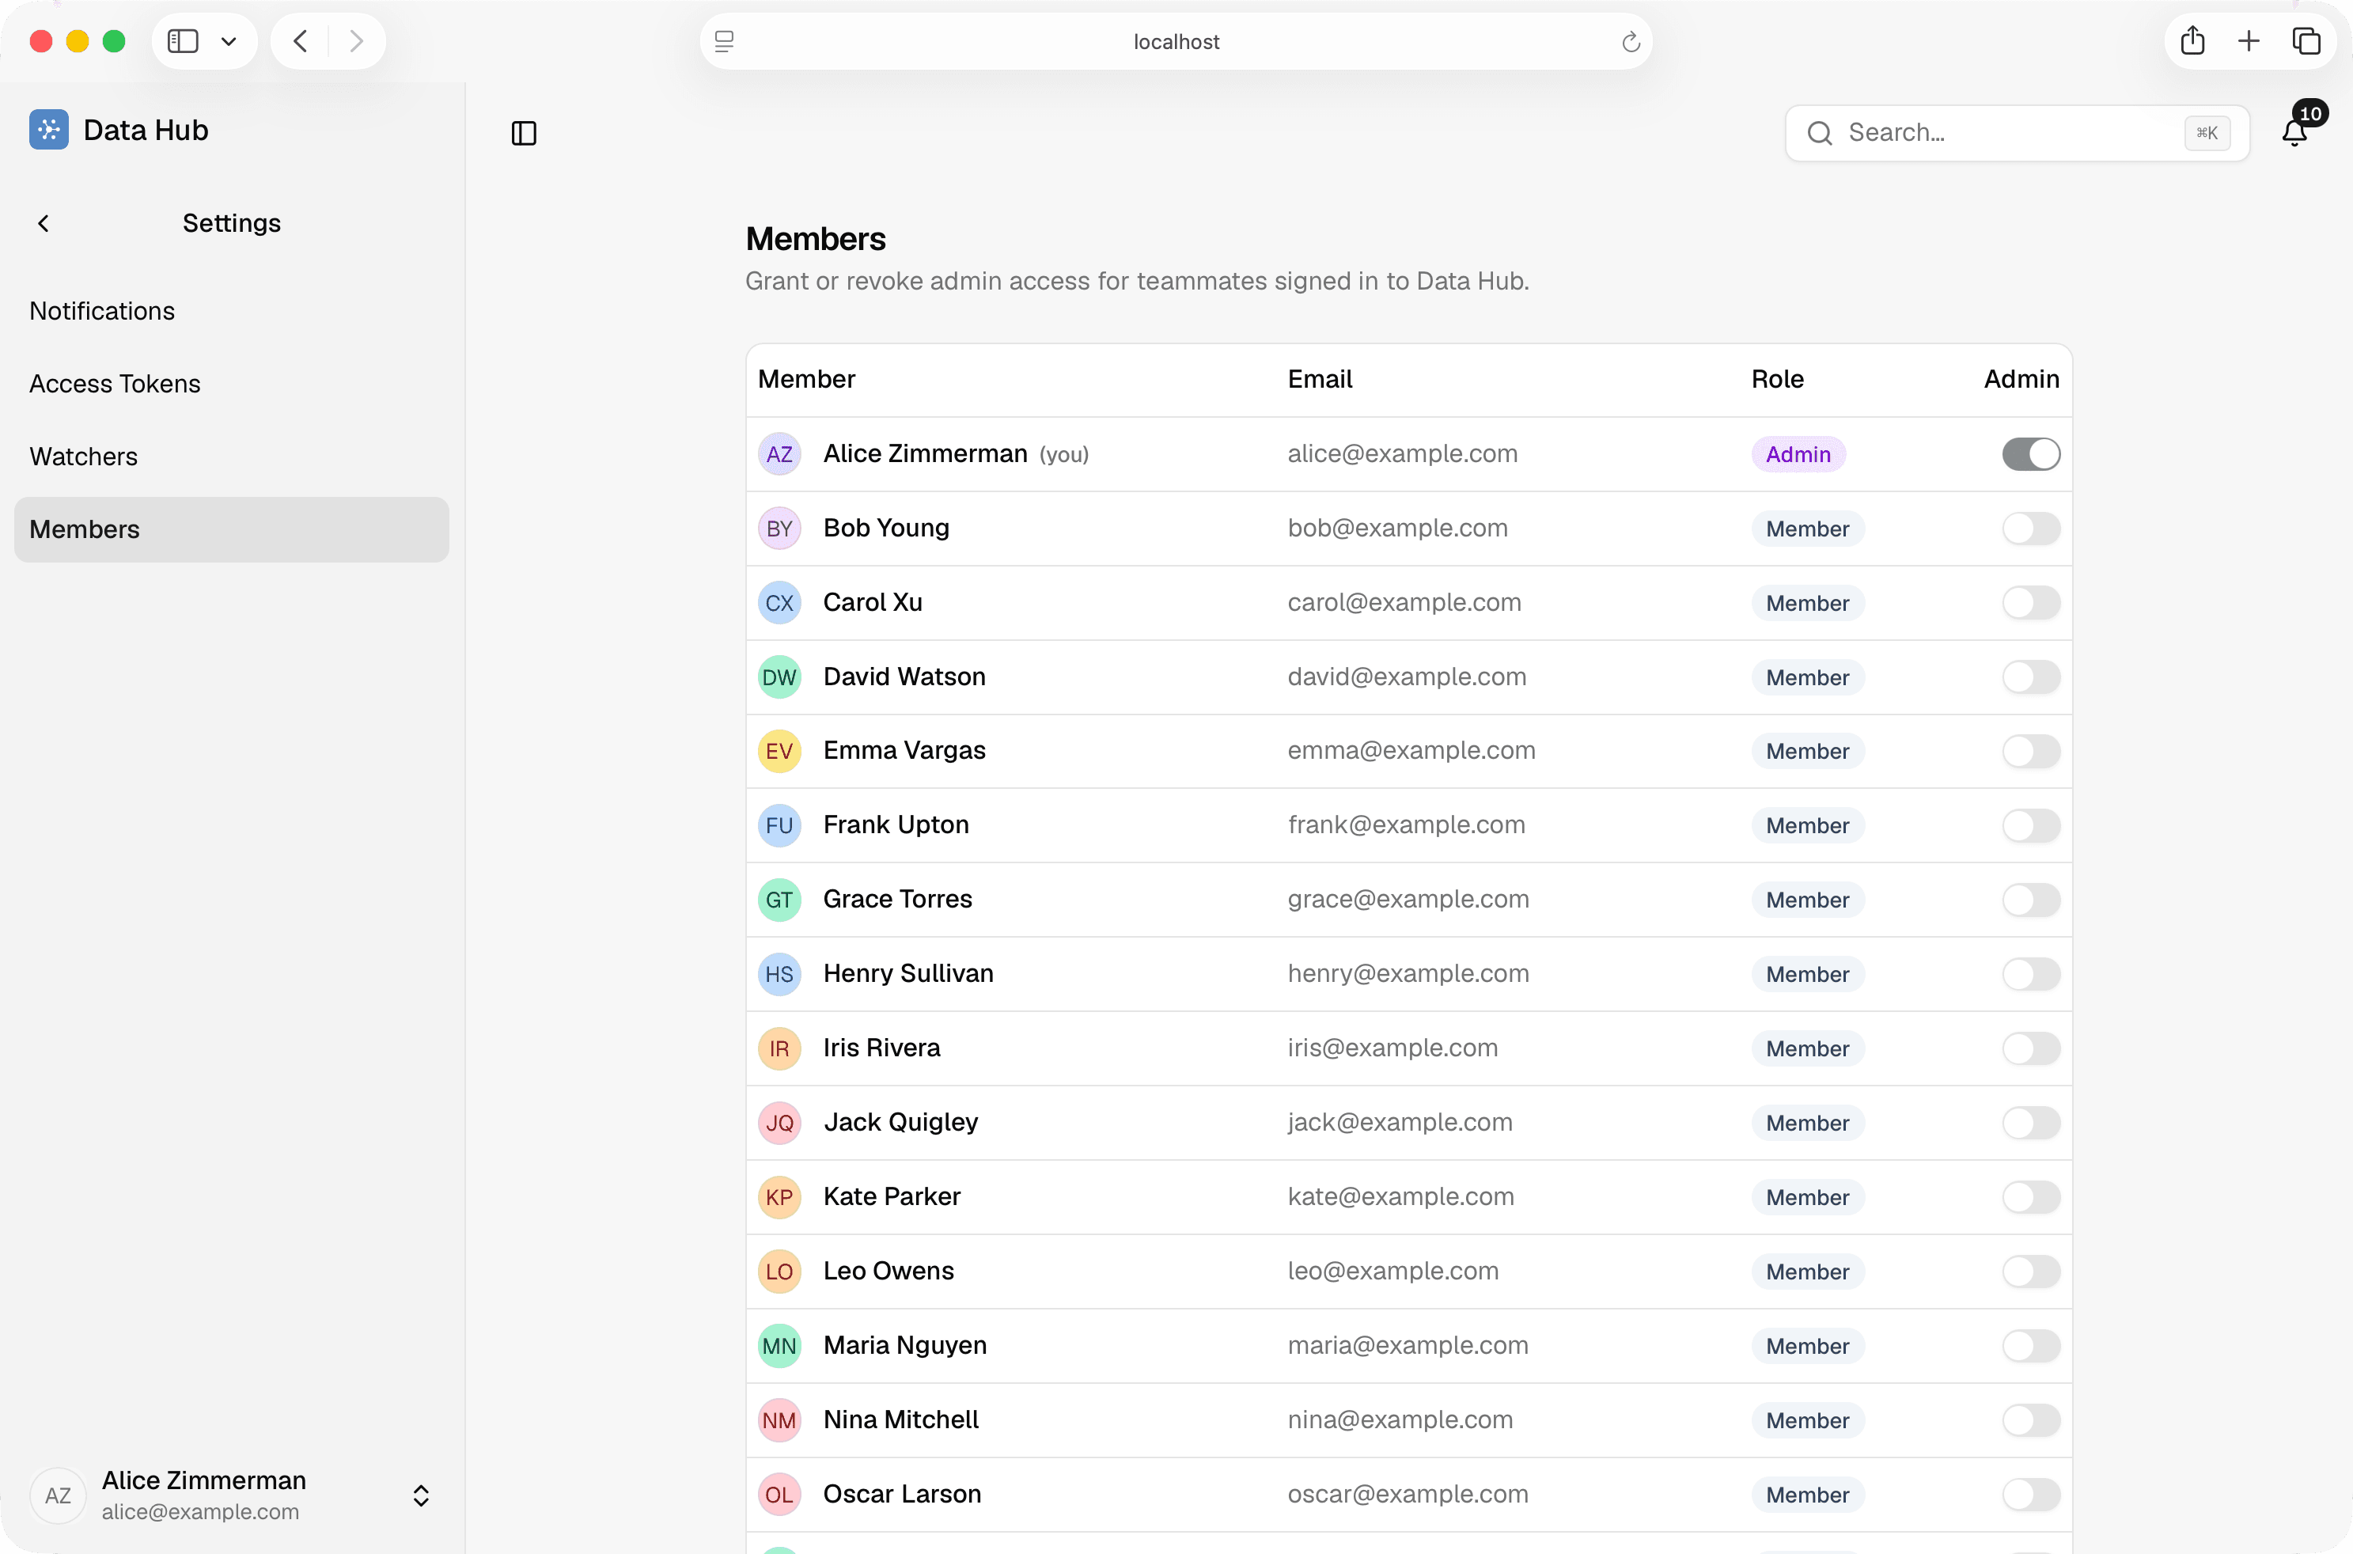Click Maria Nguyen's MN avatar
2353x1554 pixels.
point(779,1346)
